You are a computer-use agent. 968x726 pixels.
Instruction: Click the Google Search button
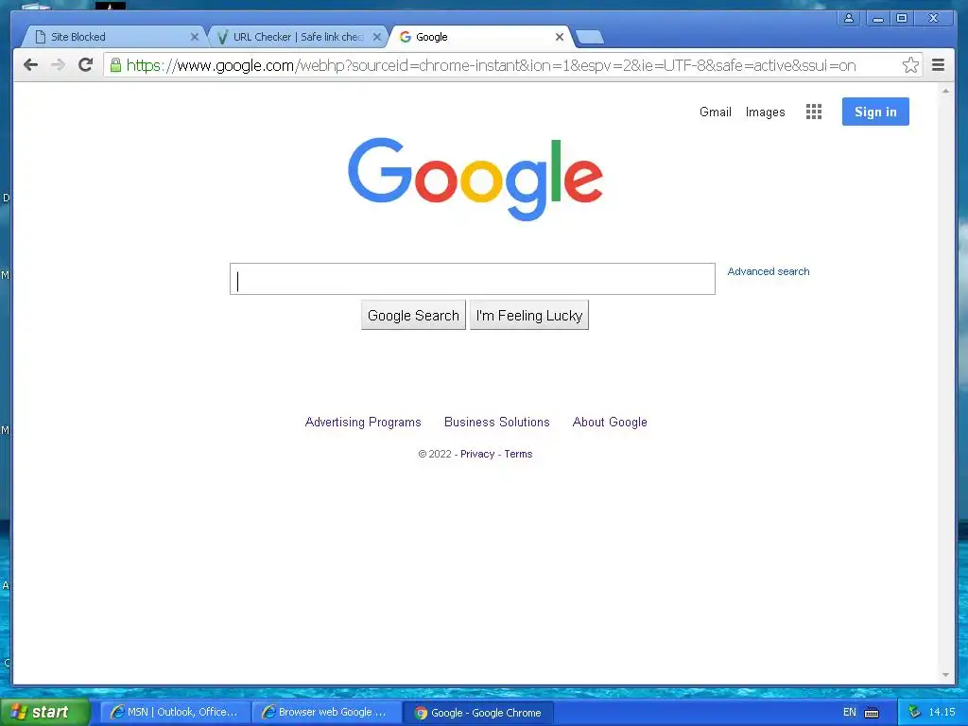tap(413, 316)
